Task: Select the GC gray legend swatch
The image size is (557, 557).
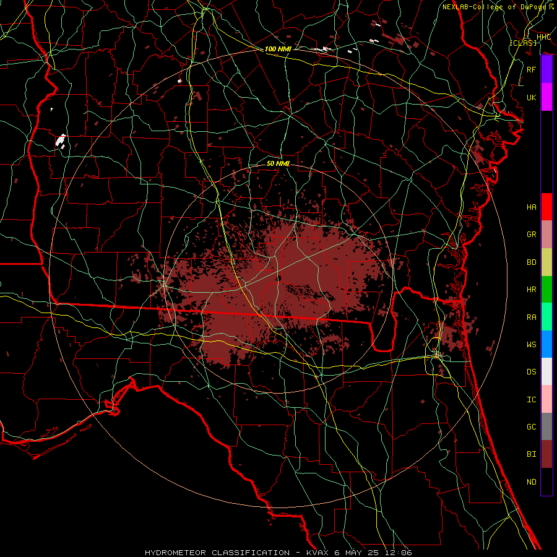Action: [546, 426]
